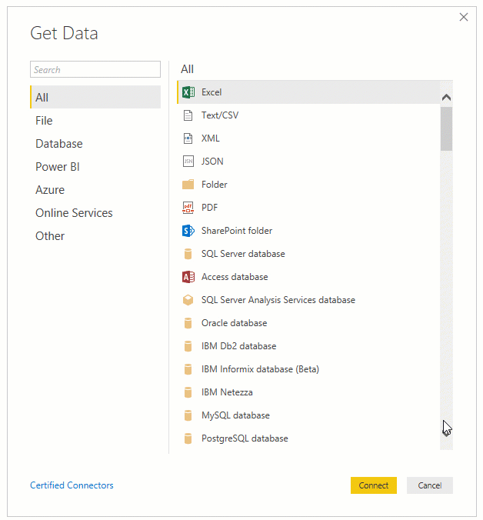Viewport: 483px width, 520px height.
Task: Open the File category
Action: pos(44,121)
